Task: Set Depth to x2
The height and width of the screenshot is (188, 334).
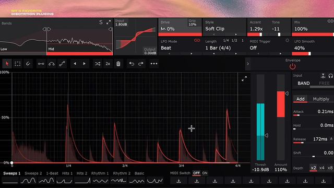Action: pyautogui.click(x=313, y=168)
